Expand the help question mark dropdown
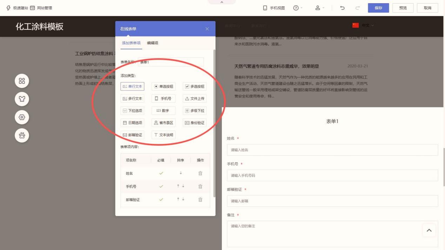 [298, 8]
